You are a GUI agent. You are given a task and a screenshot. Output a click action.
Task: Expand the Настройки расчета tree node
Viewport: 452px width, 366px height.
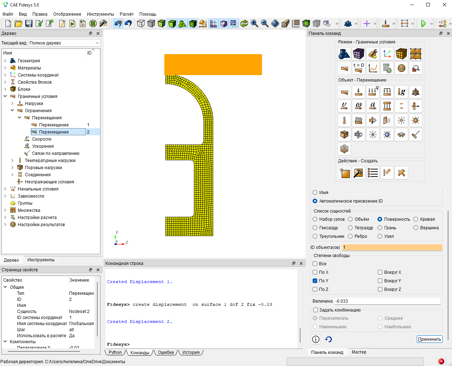click(x=5, y=218)
